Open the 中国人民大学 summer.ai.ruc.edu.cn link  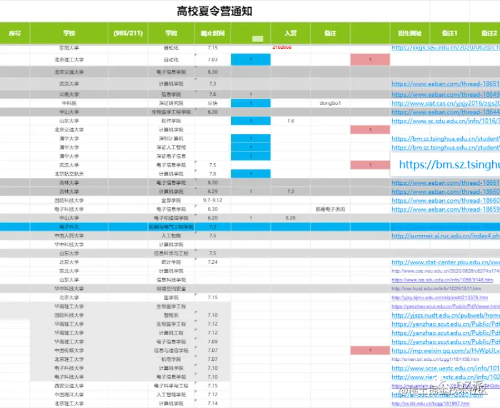[x=444, y=235]
